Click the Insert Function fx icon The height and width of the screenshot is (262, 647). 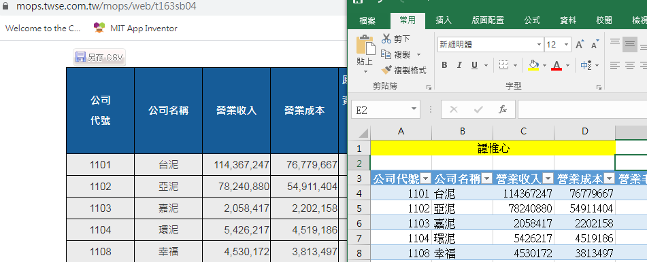(503, 109)
